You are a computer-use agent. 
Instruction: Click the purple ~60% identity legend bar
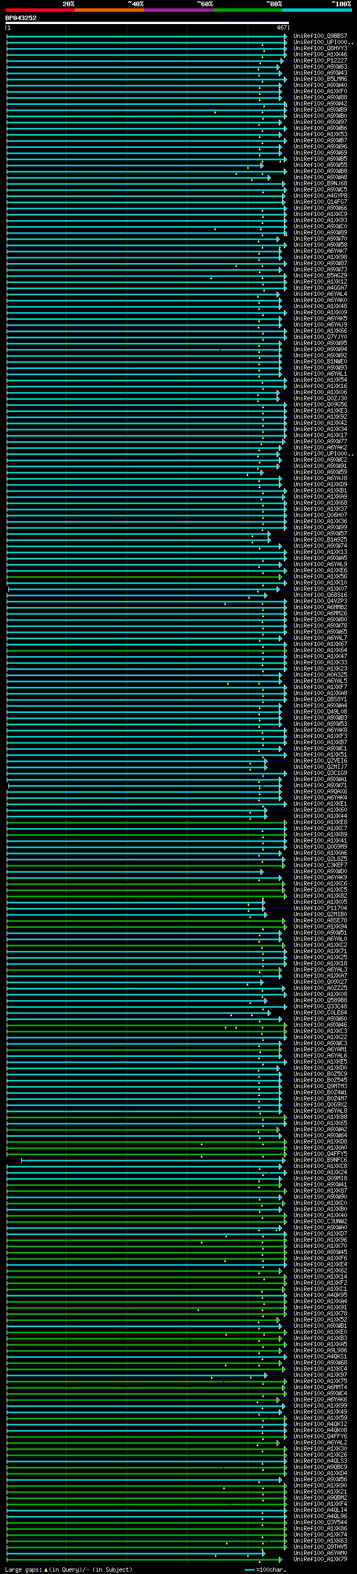(179, 10)
